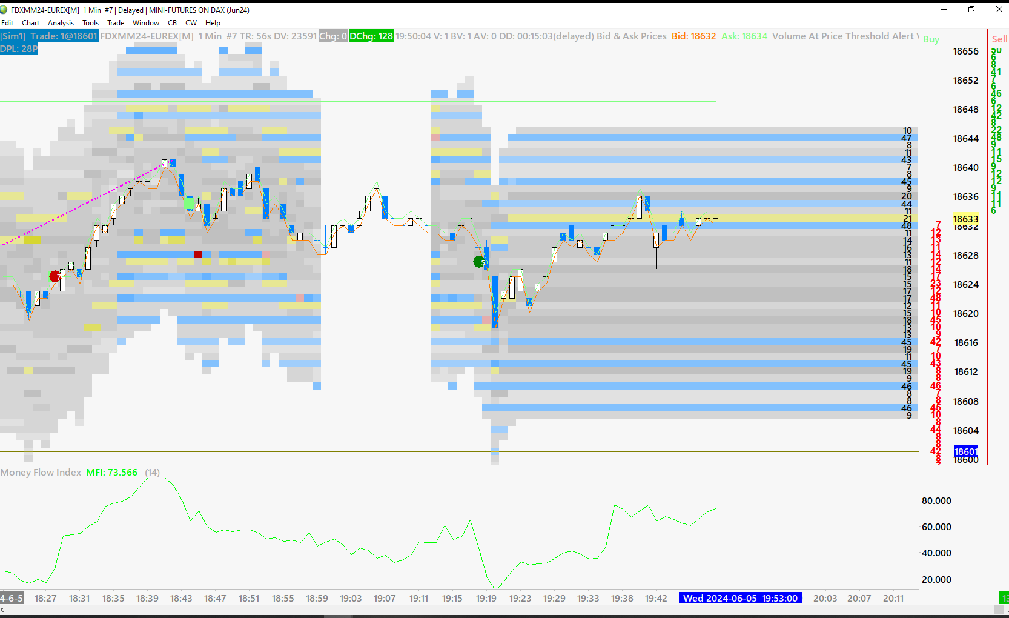Open the Help menu

pyautogui.click(x=213, y=23)
